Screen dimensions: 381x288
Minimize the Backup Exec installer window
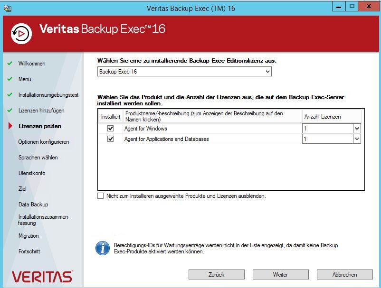(339, 7)
